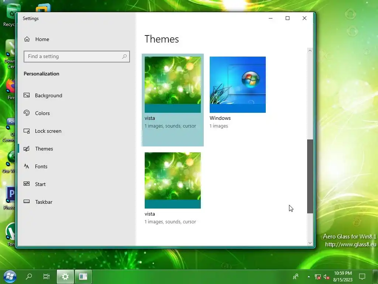Click the '1 images' text under Windows theme
The width and height of the screenshot is (378, 284).
pyautogui.click(x=219, y=126)
